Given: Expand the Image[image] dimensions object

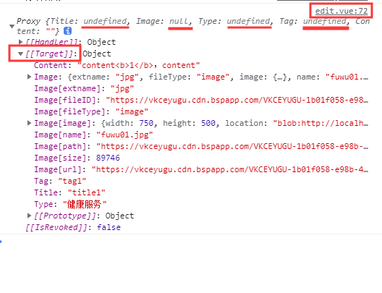Looking at the screenshot, I should 29,123.
